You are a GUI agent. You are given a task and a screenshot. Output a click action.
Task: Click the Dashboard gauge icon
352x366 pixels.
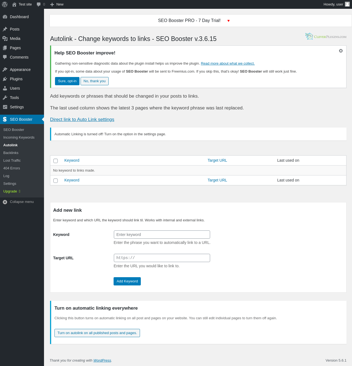coord(5,17)
